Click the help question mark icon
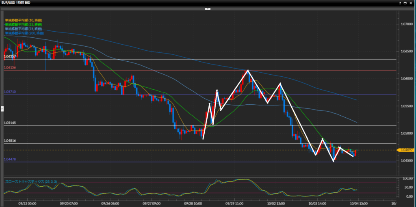 pos(401,3)
